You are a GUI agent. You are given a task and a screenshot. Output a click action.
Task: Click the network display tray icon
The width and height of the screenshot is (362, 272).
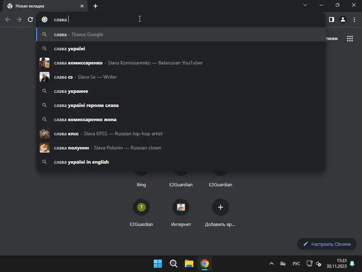tap(309, 263)
